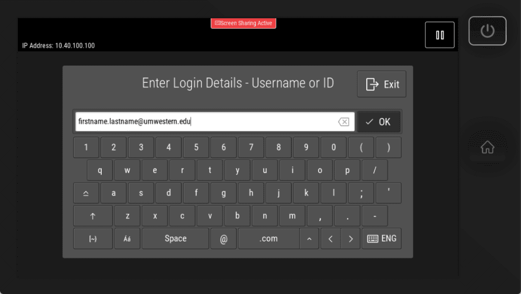This screenshot has width=521, height=294.
Task: Enable caps with the up arrow key
Action: [92, 216]
